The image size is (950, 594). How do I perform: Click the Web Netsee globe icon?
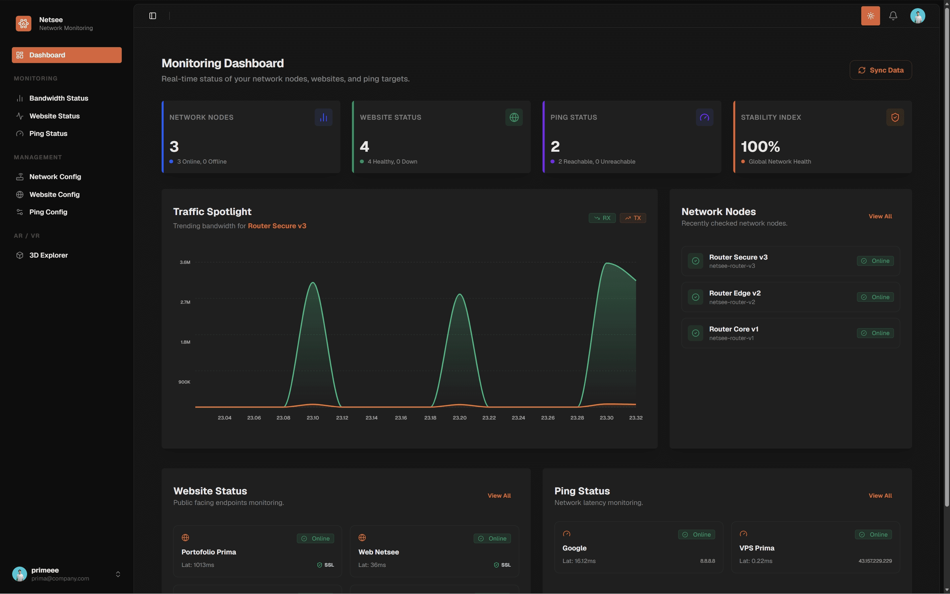tap(362, 537)
